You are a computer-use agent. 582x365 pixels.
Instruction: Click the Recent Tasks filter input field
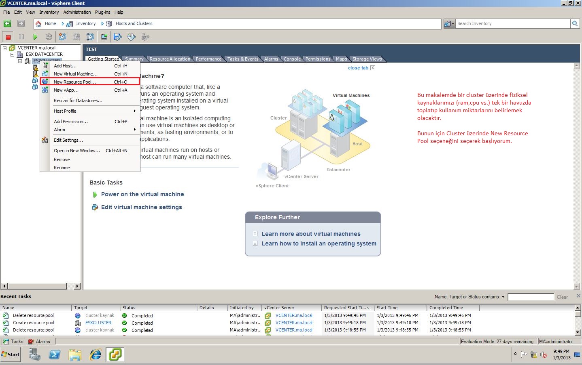pyautogui.click(x=531, y=297)
